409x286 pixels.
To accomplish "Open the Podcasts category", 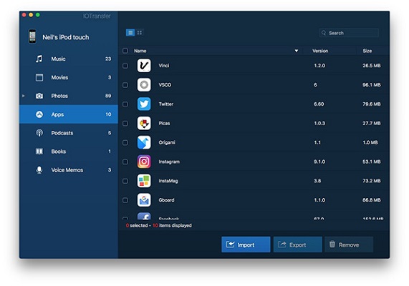I will pos(69,133).
